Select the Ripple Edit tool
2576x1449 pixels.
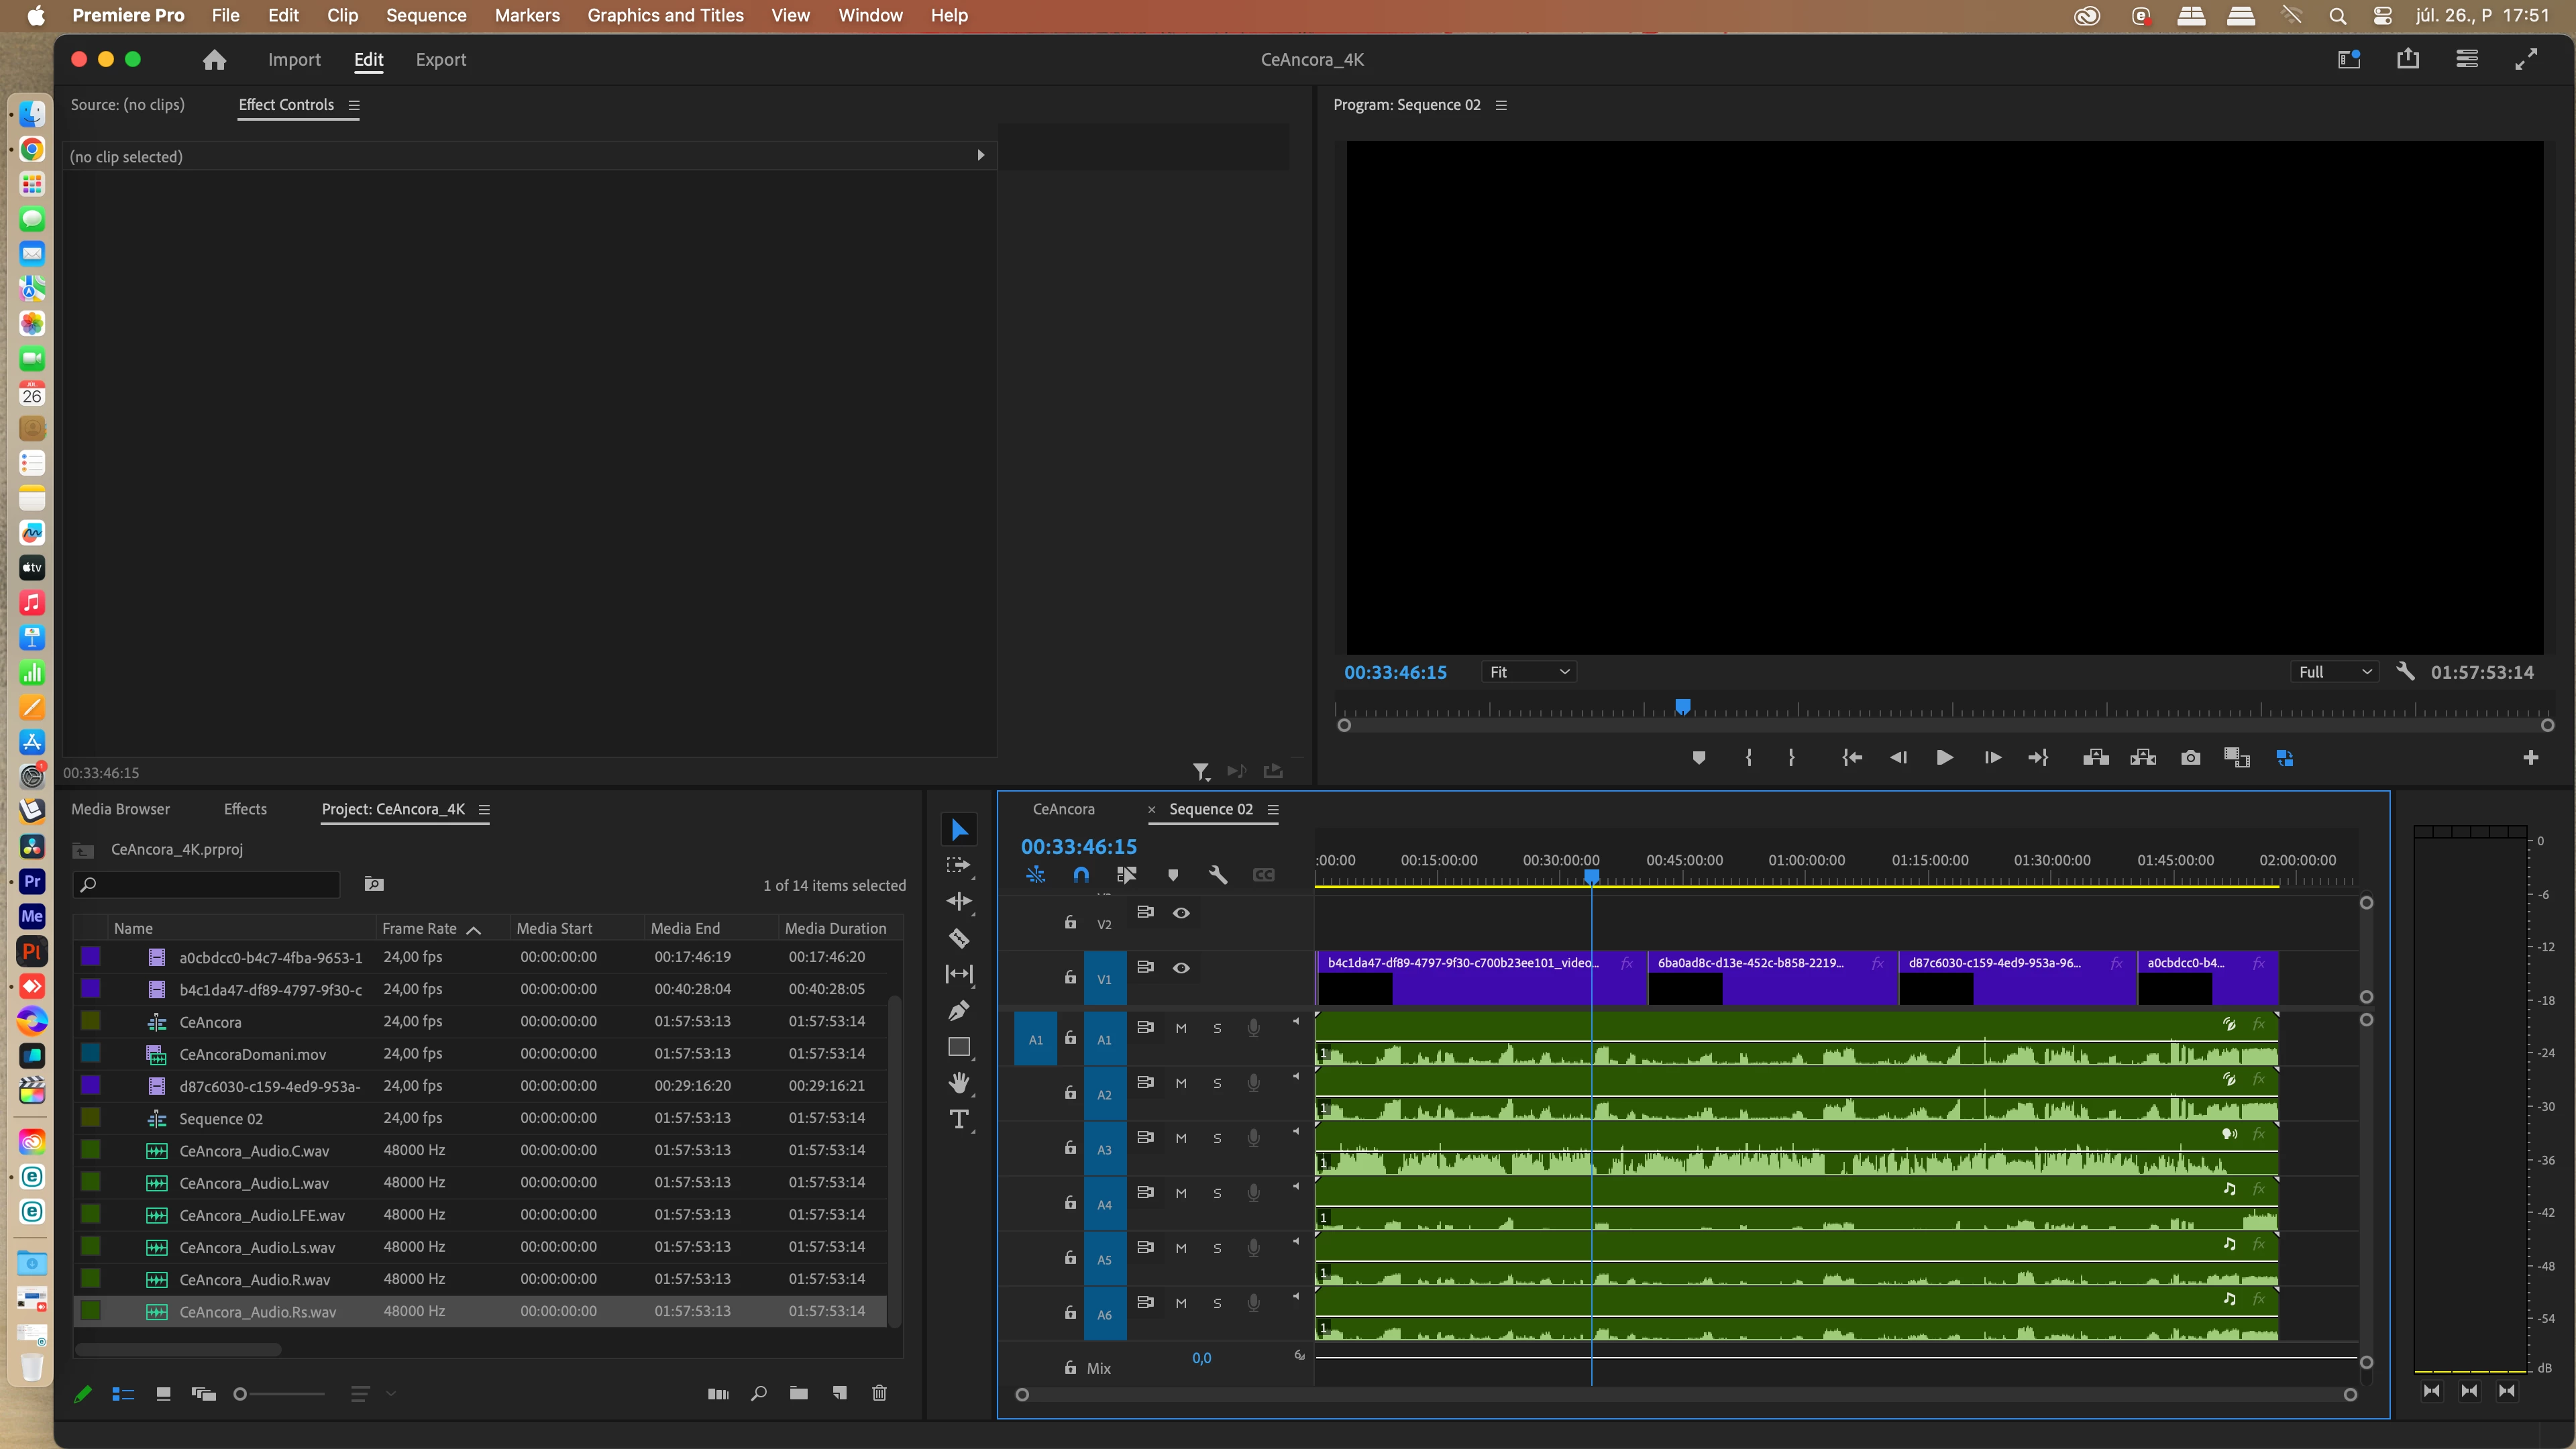958,902
